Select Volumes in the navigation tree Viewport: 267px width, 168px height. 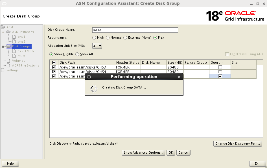[18, 61]
